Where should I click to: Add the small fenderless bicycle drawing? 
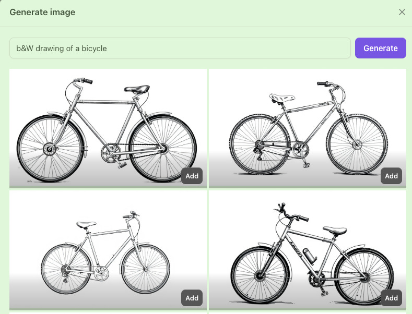pyautogui.click(x=192, y=298)
